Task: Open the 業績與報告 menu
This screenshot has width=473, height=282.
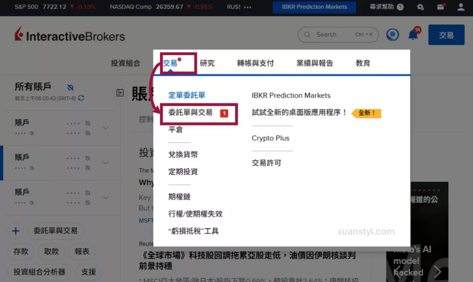Action: (x=315, y=63)
